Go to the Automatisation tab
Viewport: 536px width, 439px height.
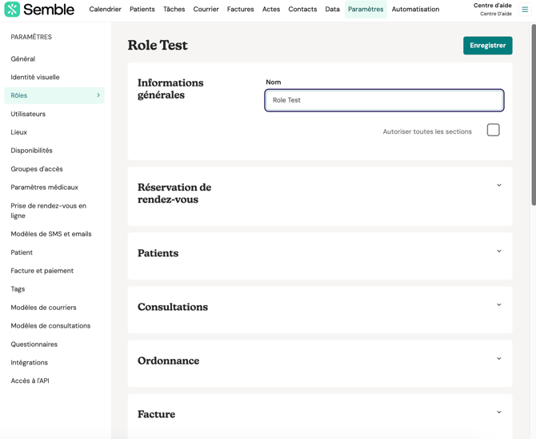click(x=415, y=10)
